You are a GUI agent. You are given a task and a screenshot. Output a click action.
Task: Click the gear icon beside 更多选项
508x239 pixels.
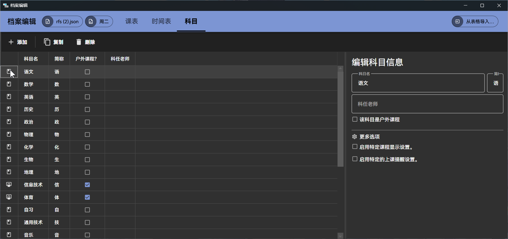click(355, 137)
